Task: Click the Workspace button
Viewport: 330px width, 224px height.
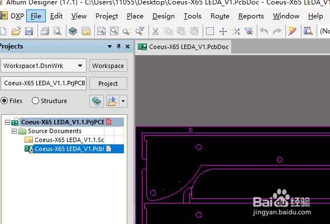Action: [x=108, y=66]
